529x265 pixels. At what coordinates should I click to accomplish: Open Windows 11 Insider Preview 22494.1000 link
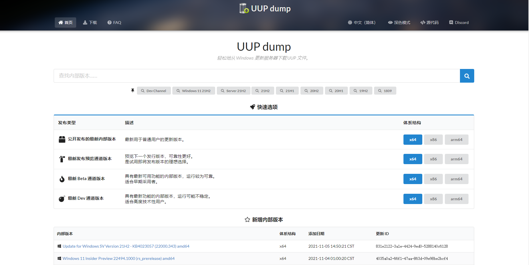[118, 258]
